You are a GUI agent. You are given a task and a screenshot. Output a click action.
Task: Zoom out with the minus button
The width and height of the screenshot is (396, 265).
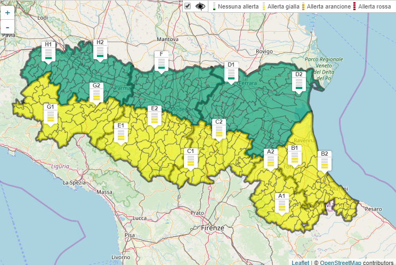point(7,26)
